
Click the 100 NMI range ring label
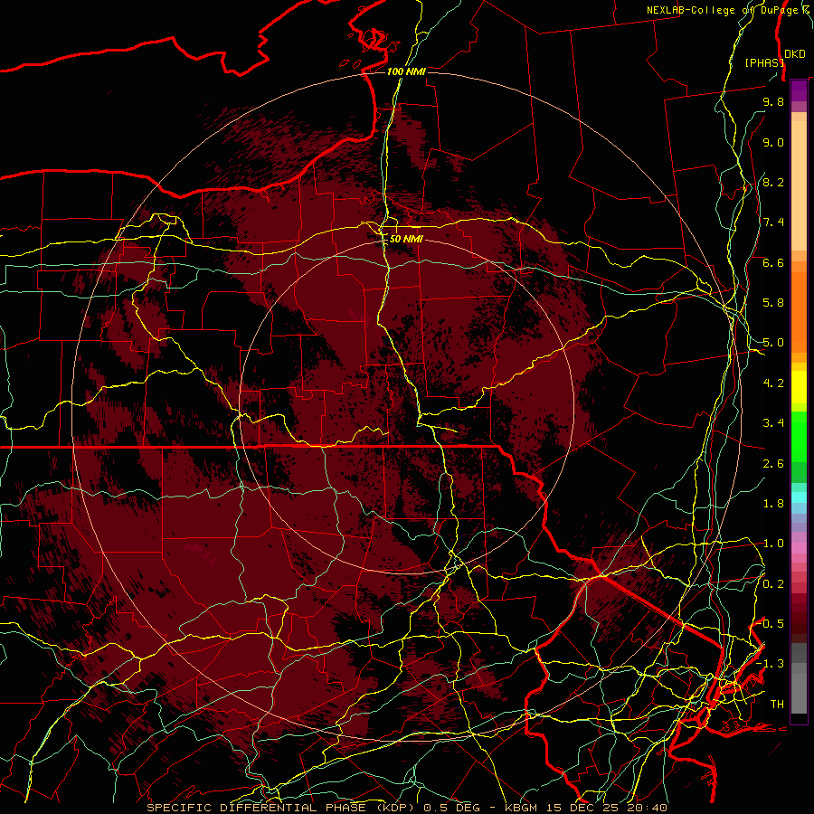click(406, 71)
